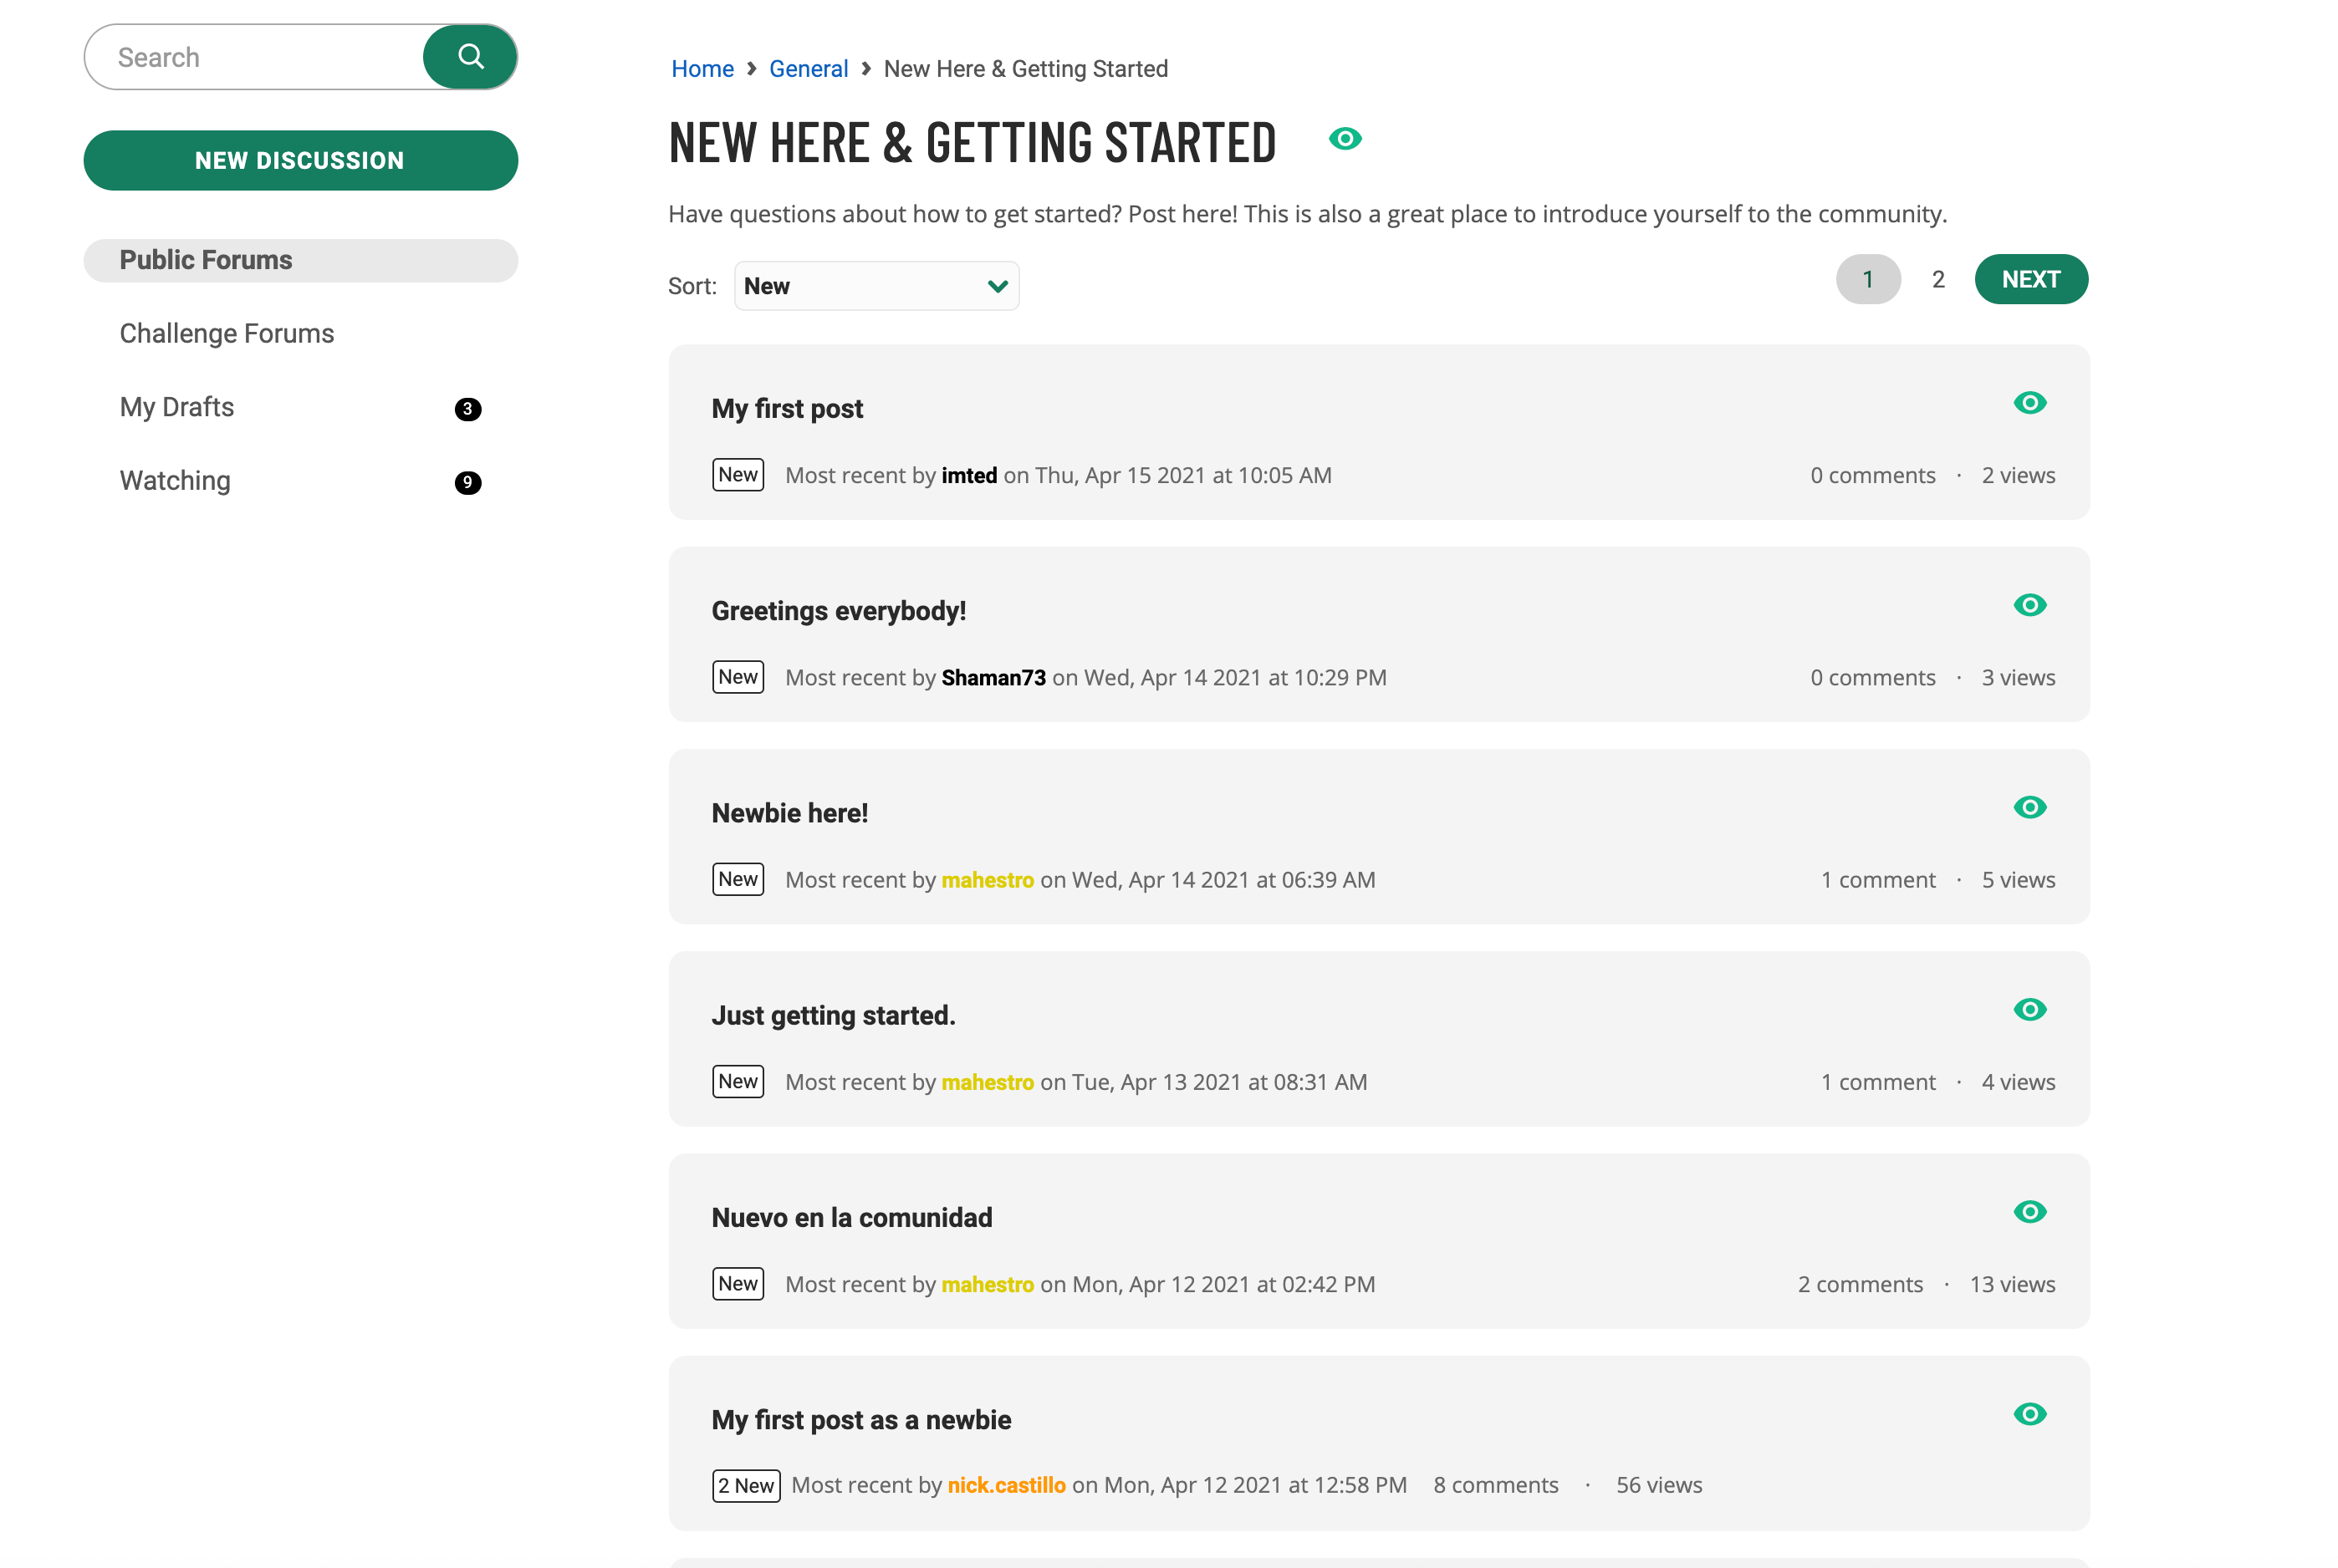Open 'My first post as a newbie' discussion

(861, 1420)
